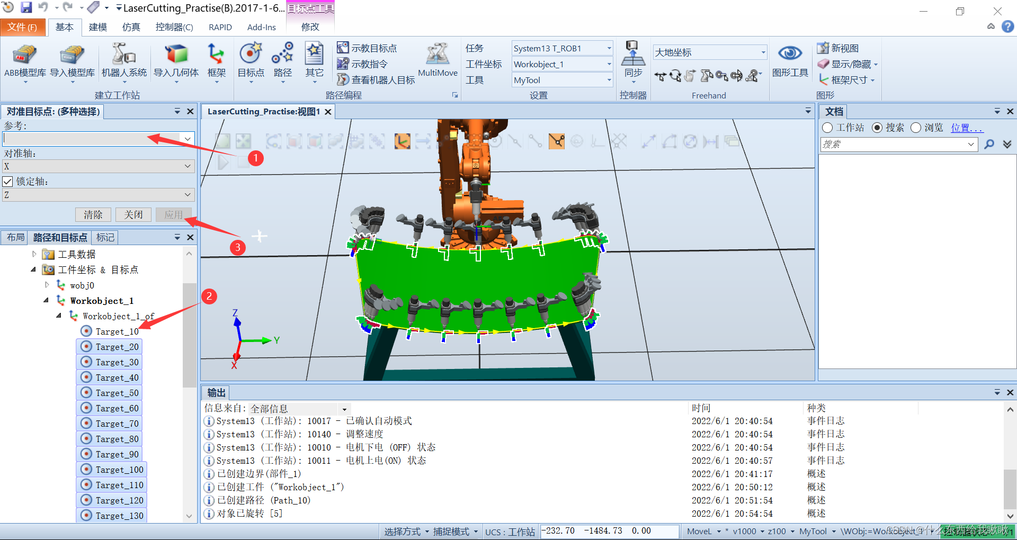Click the save icon in title bar
The height and width of the screenshot is (540, 1017).
(26, 7)
